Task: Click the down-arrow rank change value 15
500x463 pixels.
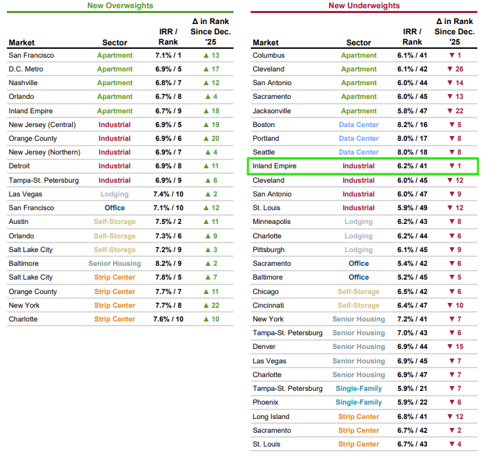Action: click(x=455, y=346)
